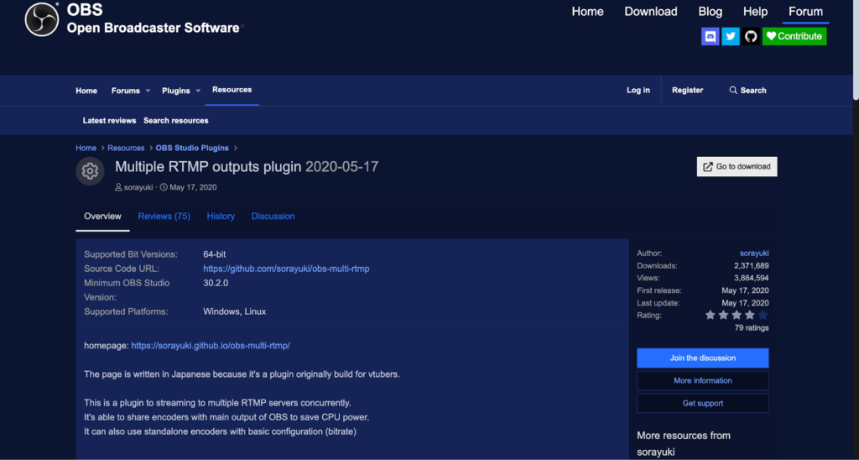Click the Go to download button
Screen dimensions: 859x460
point(737,166)
